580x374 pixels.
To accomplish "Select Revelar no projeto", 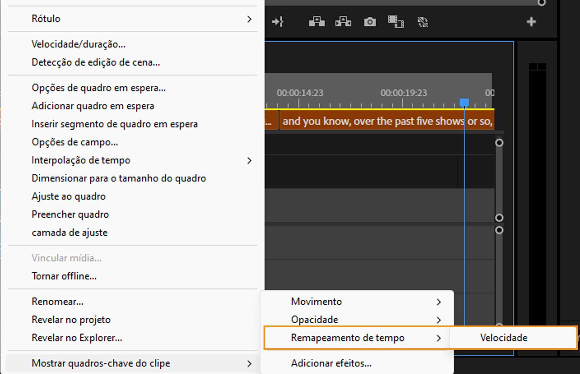I will tap(71, 320).
